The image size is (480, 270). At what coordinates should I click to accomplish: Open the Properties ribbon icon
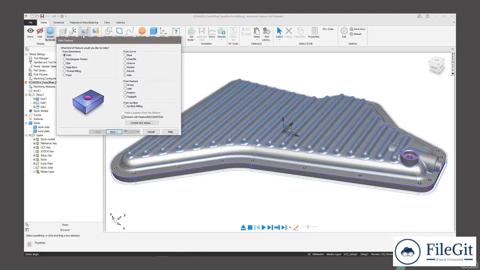pyautogui.click(x=314, y=31)
